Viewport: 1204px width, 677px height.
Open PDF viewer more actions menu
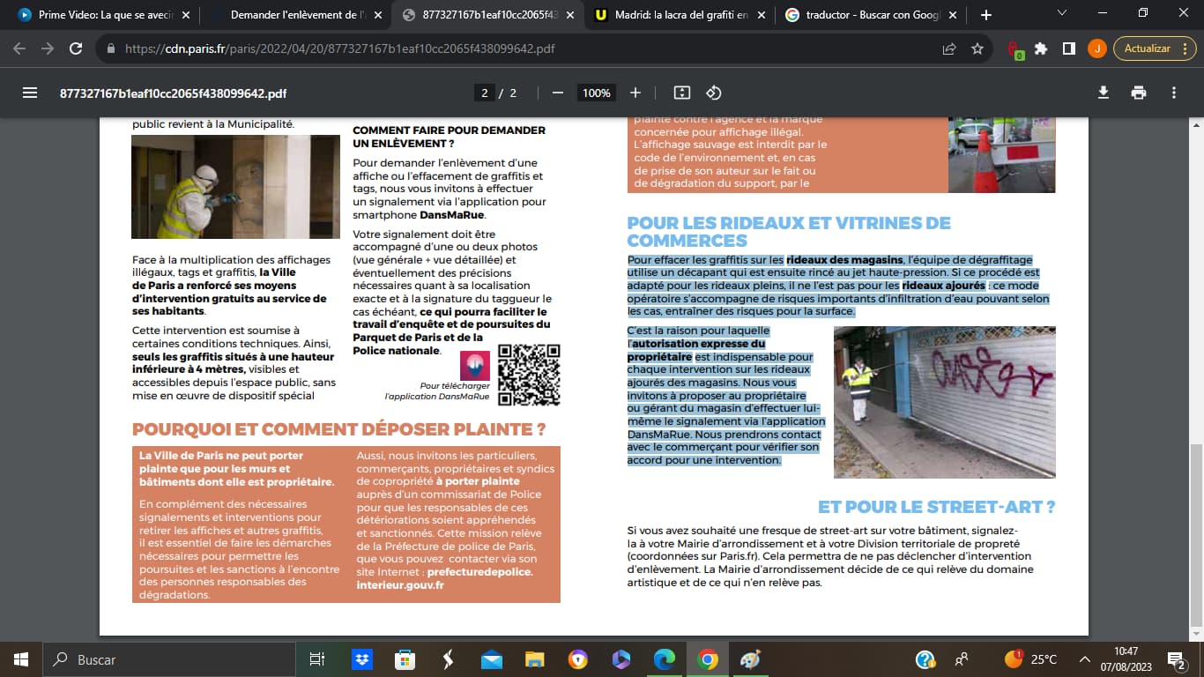click(x=1174, y=93)
